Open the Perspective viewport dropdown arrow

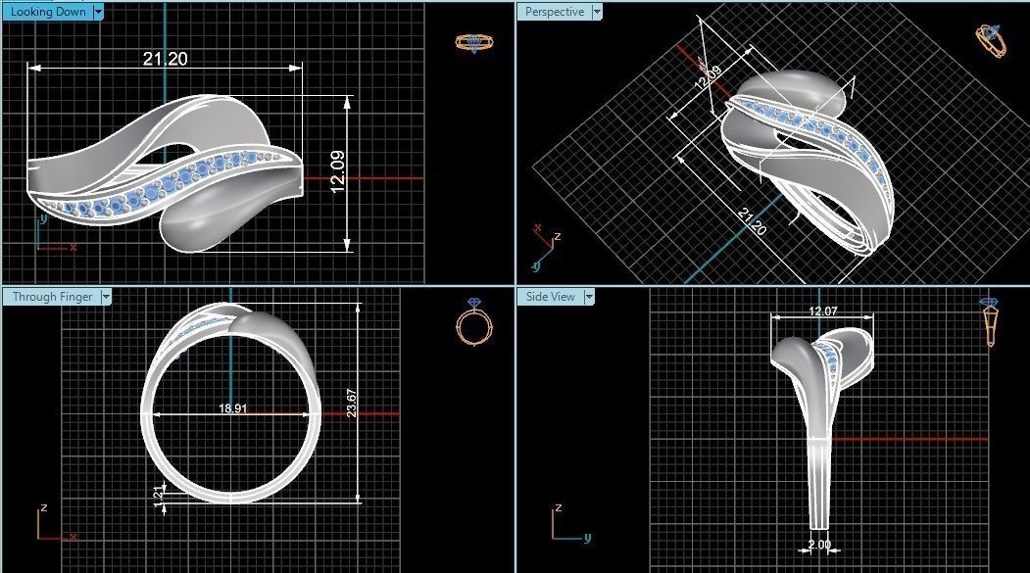597,12
